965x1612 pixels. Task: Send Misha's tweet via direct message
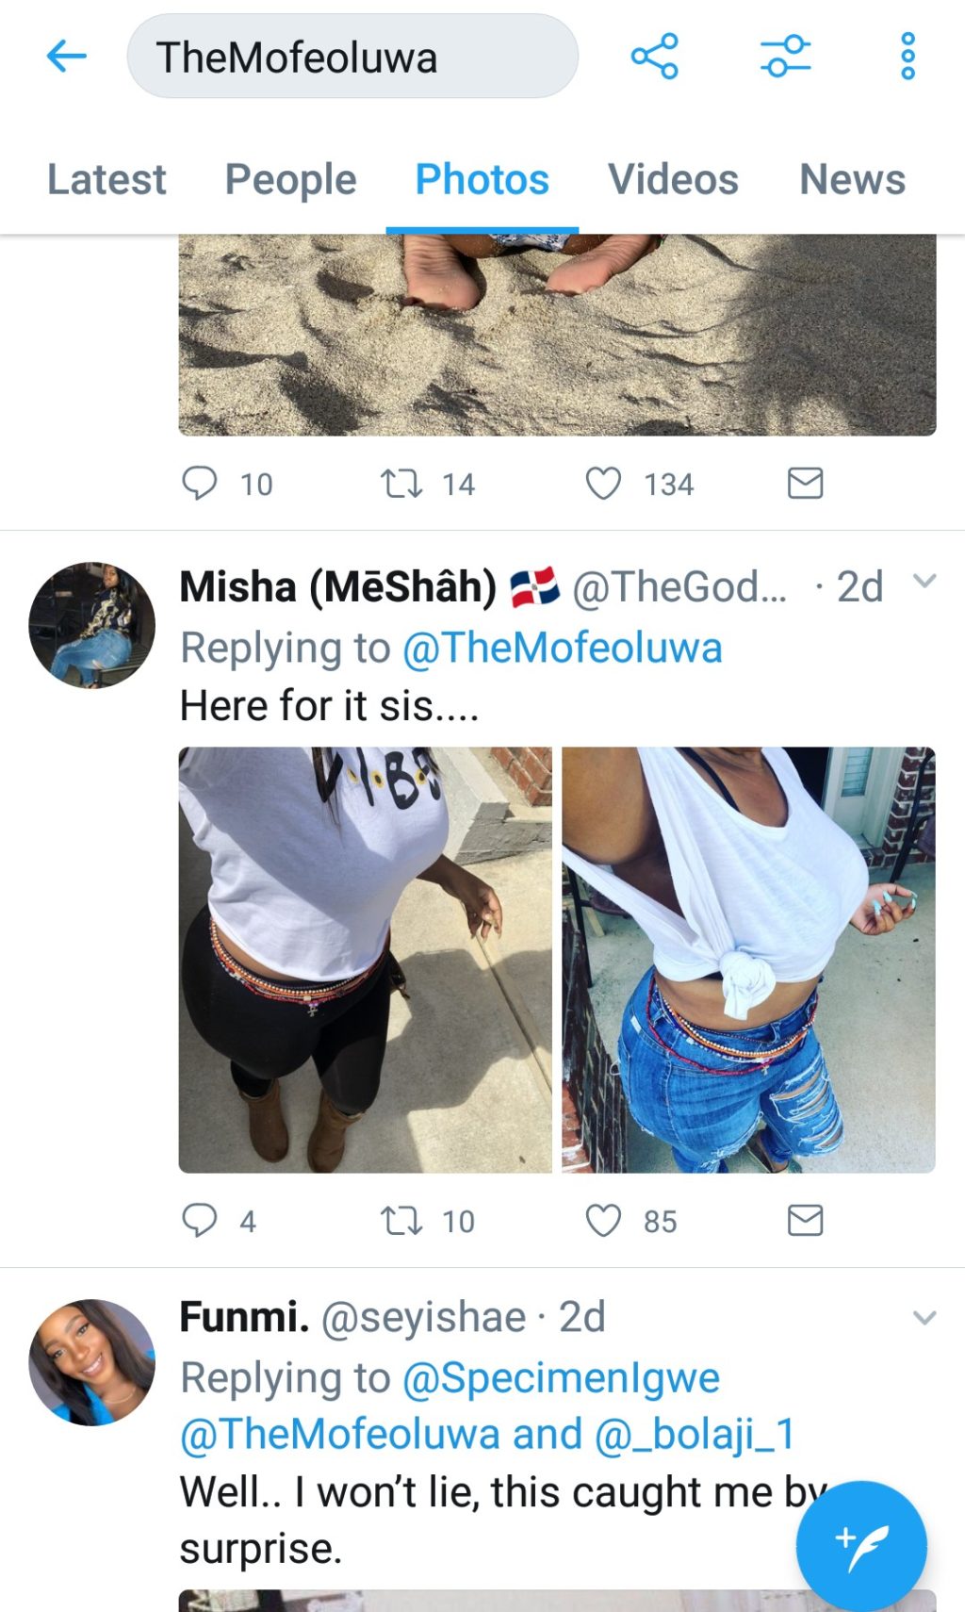coord(805,1220)
